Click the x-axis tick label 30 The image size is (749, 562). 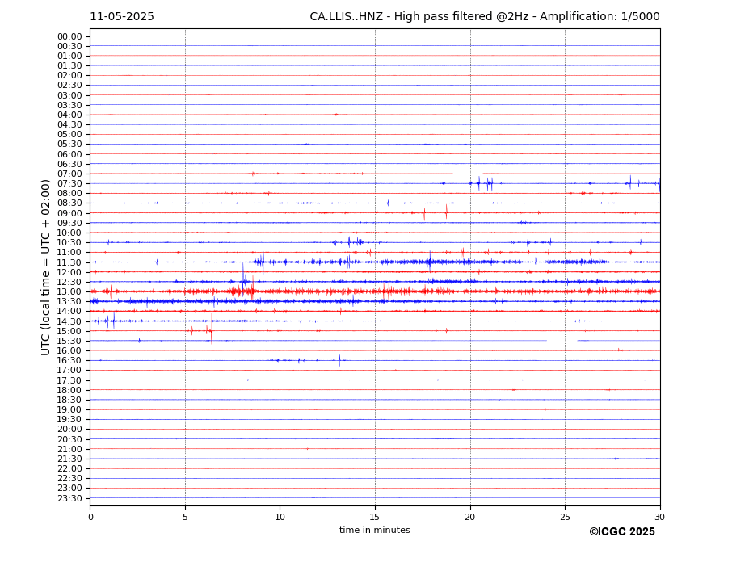[659, 517]
